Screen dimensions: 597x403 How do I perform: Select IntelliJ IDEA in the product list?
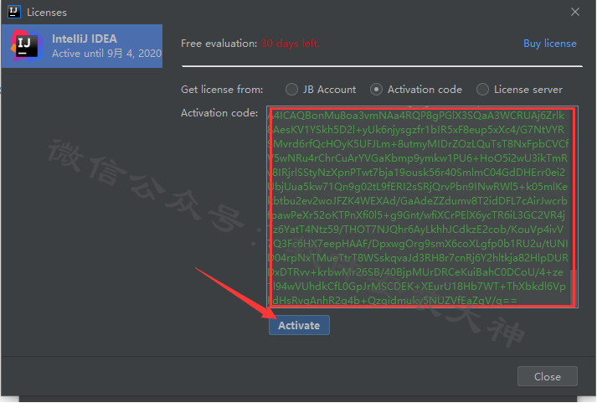point(82,46)
